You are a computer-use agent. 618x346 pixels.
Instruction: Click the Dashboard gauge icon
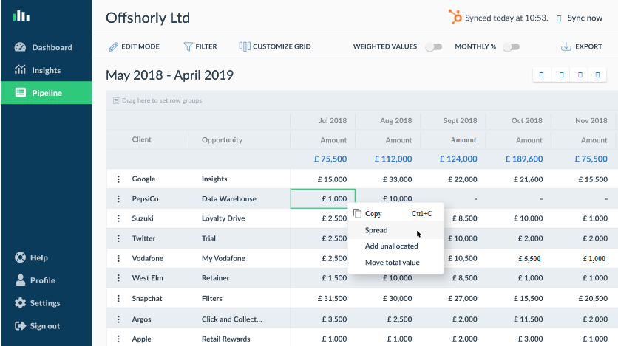pyautogui.click(x=20, y=47)
